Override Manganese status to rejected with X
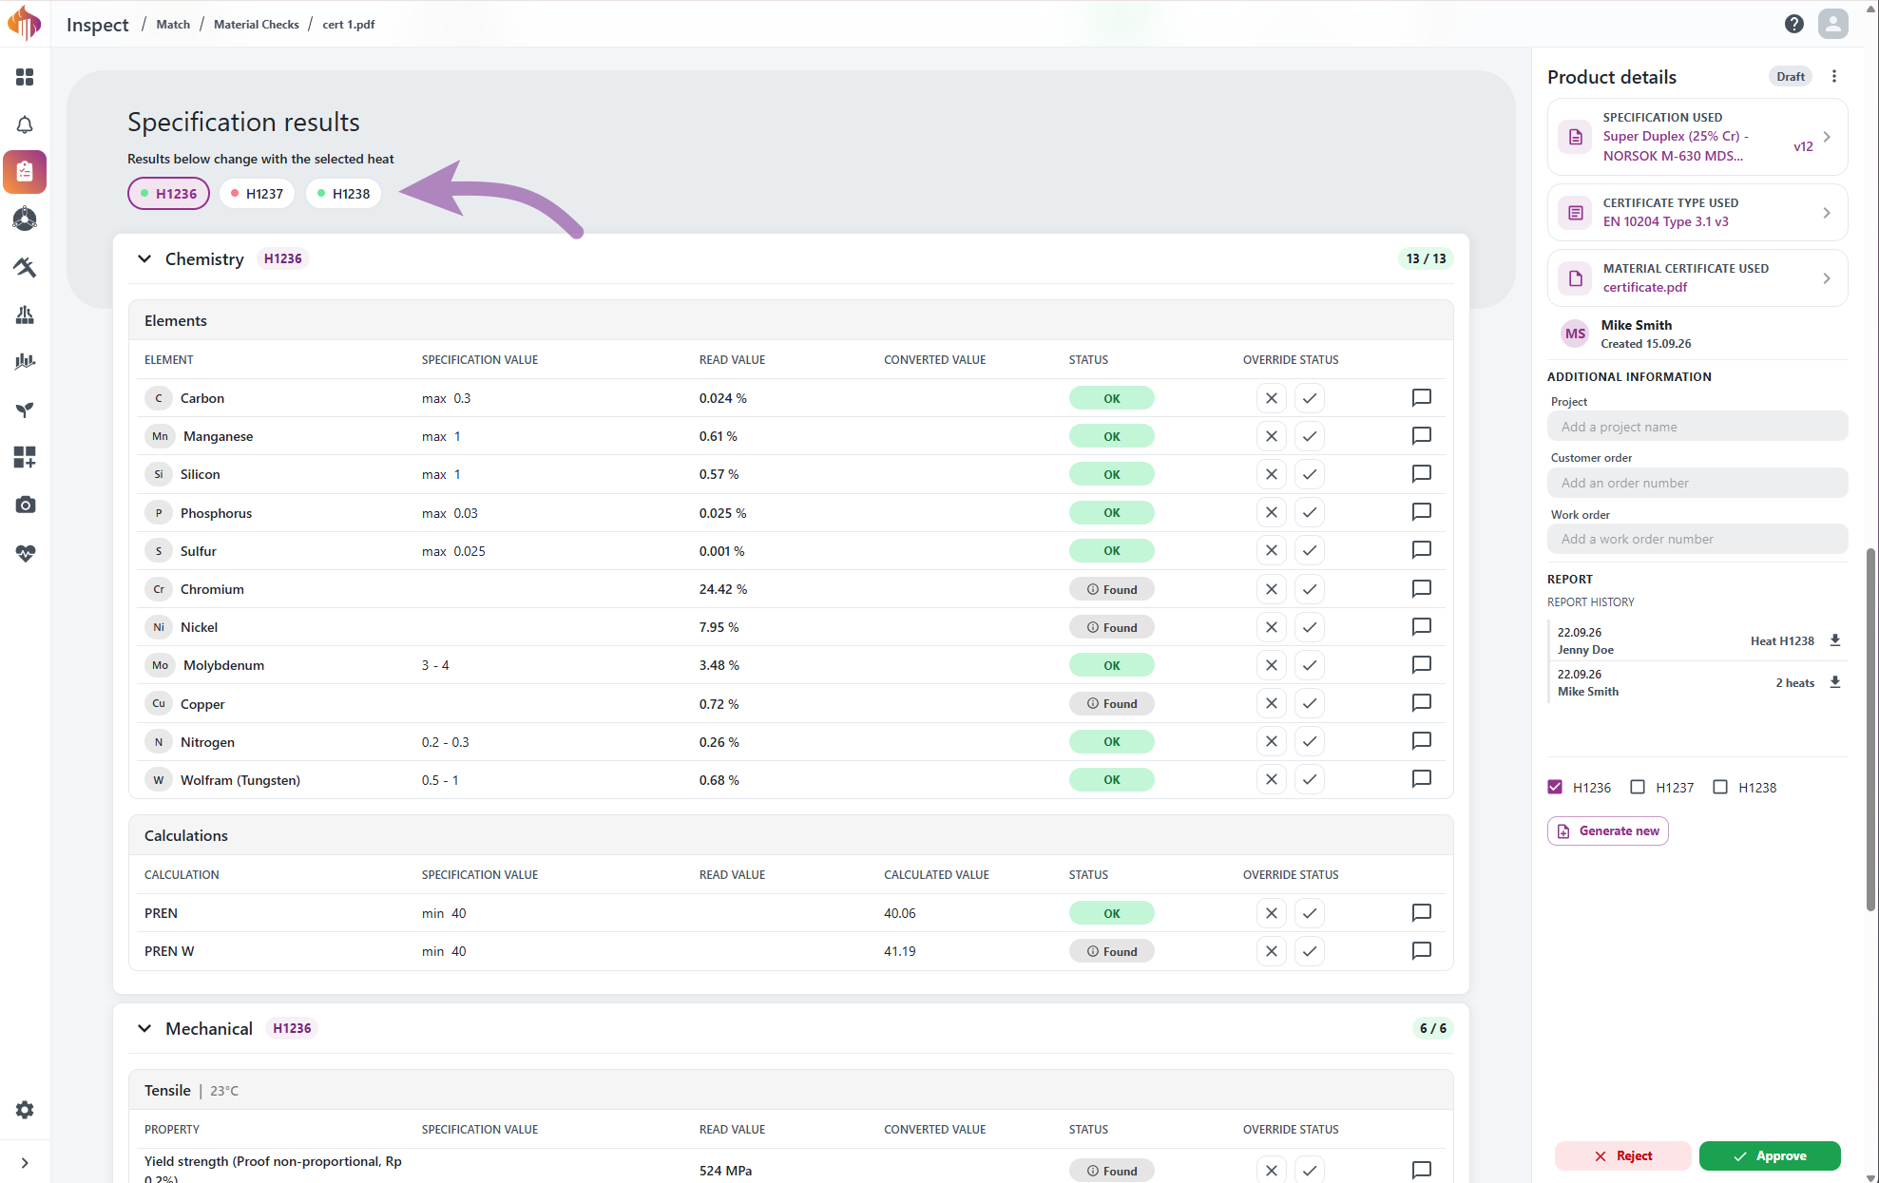 [1272, 436]
